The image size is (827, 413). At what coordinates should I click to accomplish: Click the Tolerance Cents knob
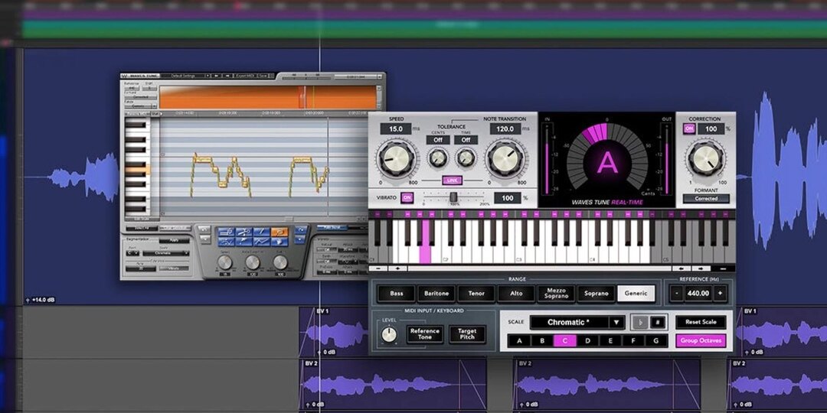tap(438, 157)
